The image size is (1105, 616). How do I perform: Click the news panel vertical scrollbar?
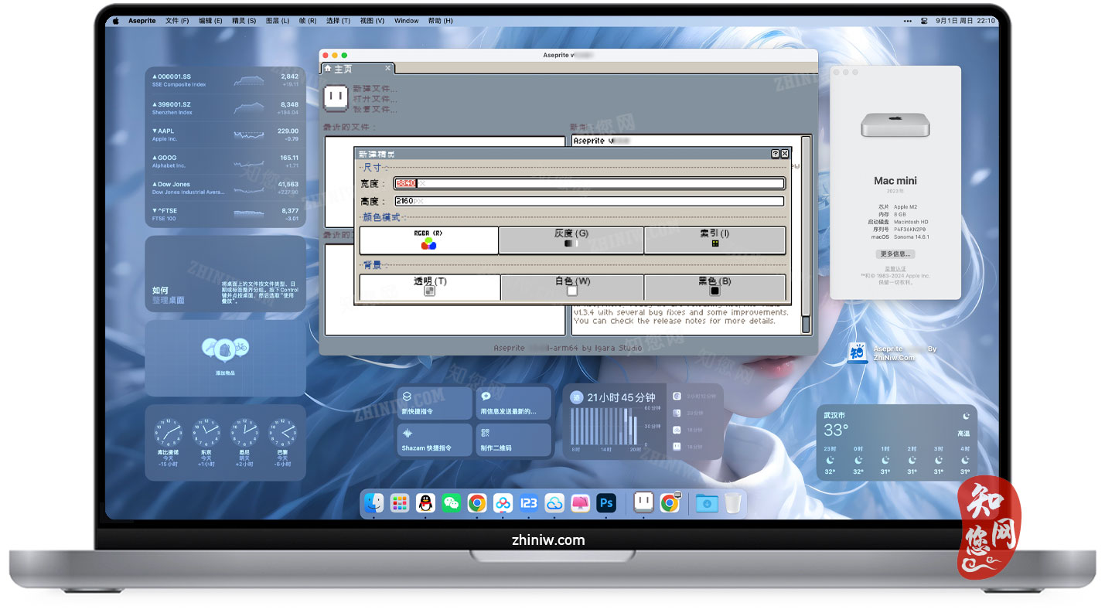pos(806,234)
